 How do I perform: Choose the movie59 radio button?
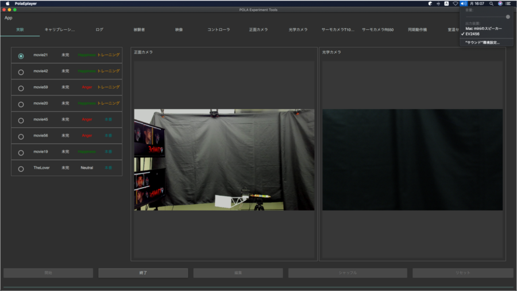pos(21,88)
